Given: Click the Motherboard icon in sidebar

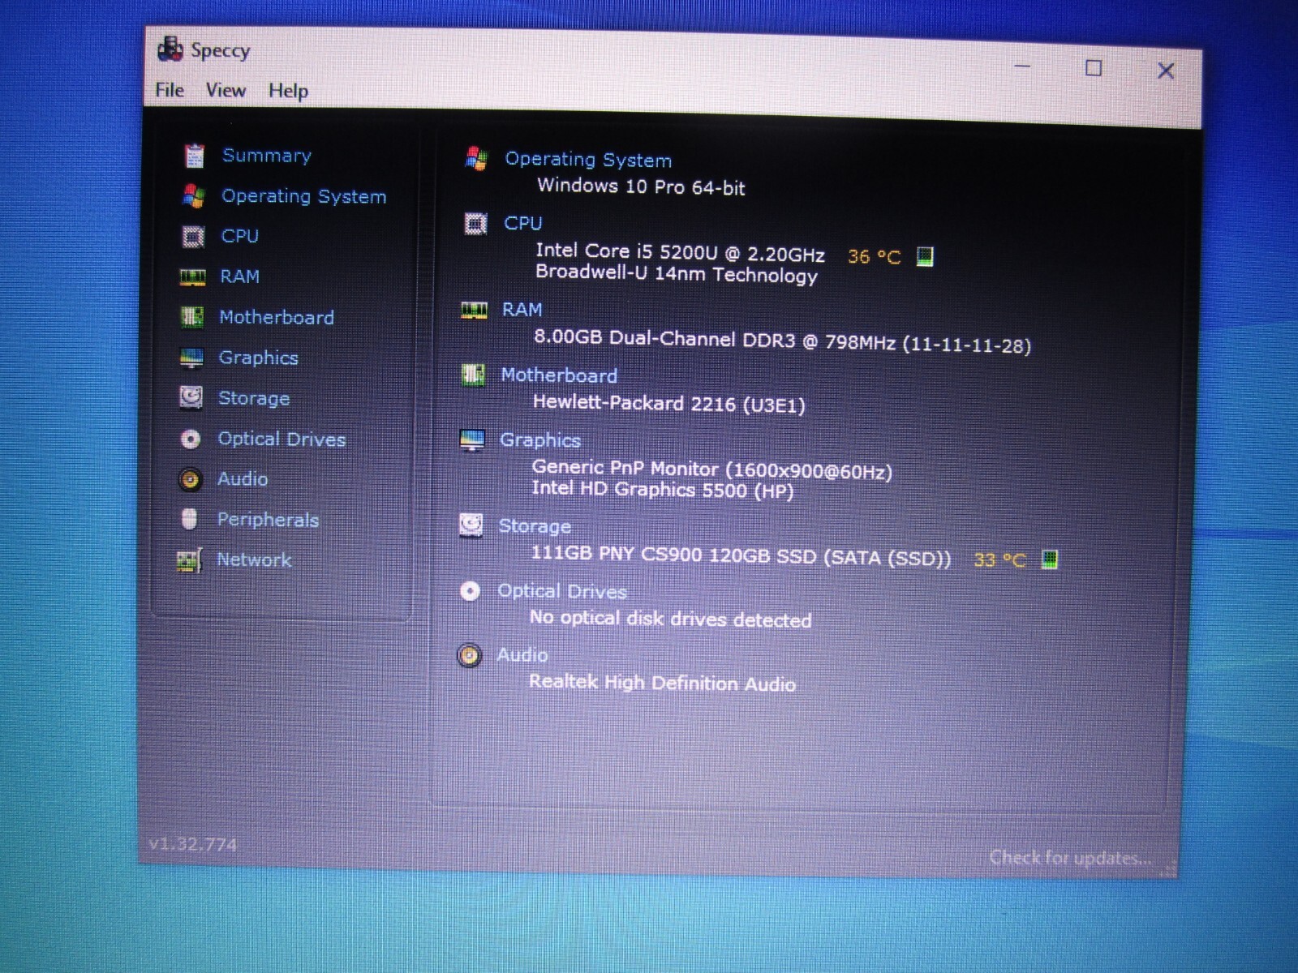Looking at the screenshot, I should (191, 317).
